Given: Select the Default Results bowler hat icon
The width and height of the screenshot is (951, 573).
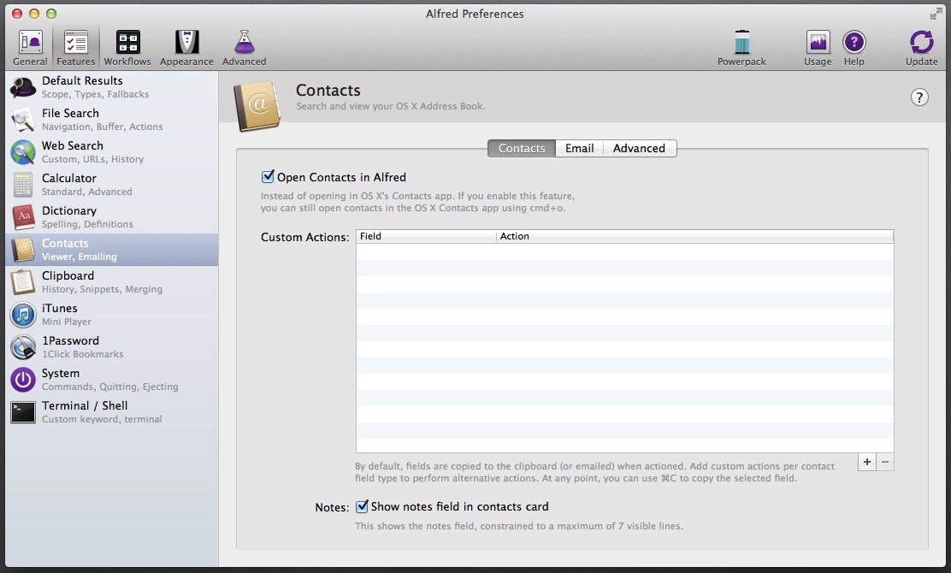Looking at the screenshot, I should 23,87.
